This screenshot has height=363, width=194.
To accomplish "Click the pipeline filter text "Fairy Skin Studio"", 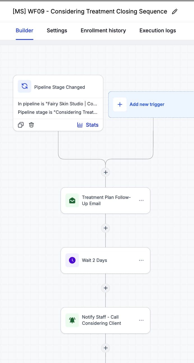I will (x=57, y=104).
